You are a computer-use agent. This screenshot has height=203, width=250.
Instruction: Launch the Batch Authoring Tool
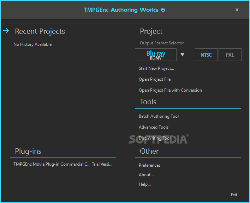(159, 116)
